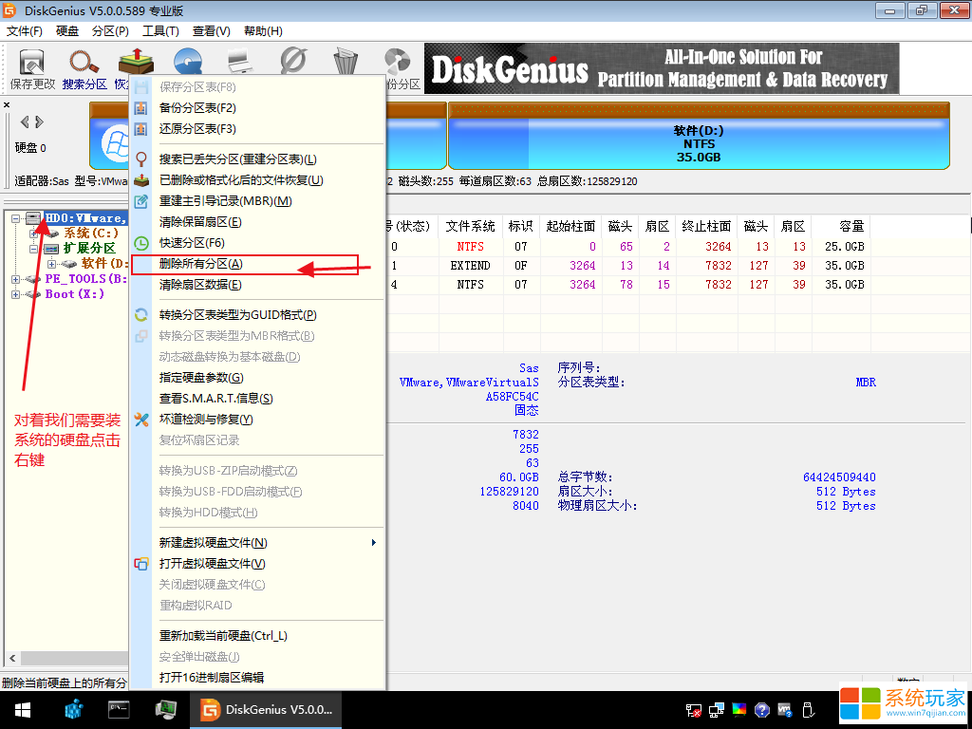
Task: Choose 清除扇区数据(E) from context menu
Action: pyautogui.click(x=257, y=285)
